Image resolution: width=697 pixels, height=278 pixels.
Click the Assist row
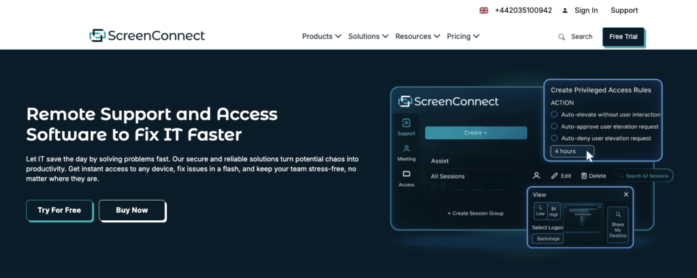(x=475, y=161)
